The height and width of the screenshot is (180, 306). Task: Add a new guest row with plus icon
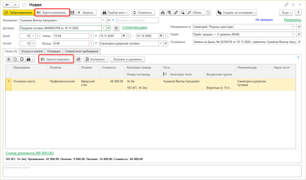point(9,59)
